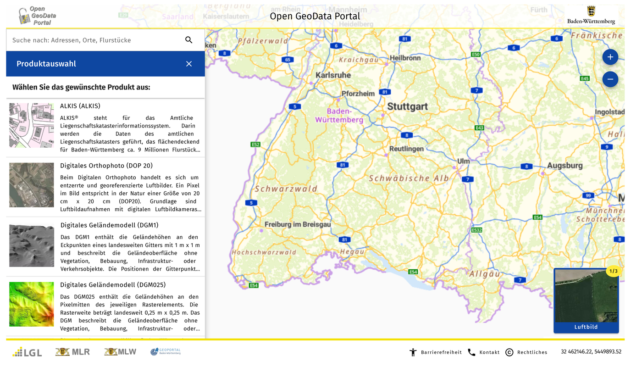Viewport: 631px width, 367px height.
Task: Choose product title Digitales Orthophoto (DOP 20)
Action: [x=106, y=166]
